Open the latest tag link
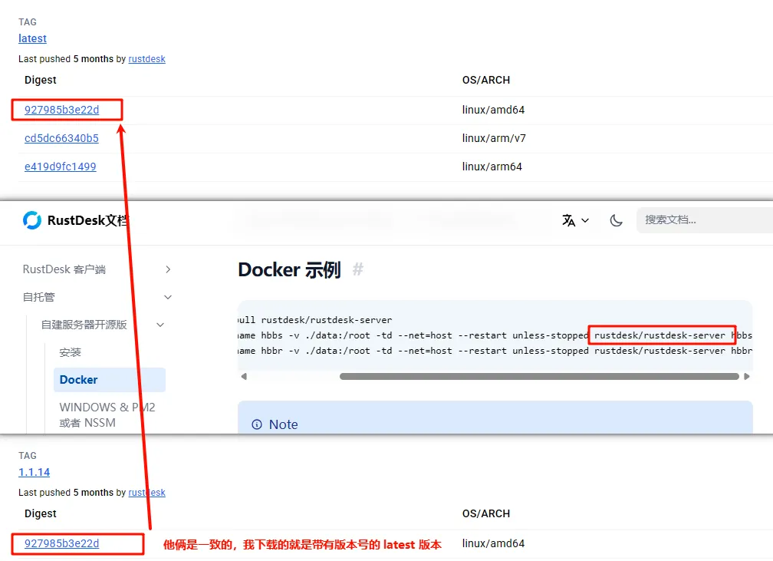 click(x=32, y=38)
